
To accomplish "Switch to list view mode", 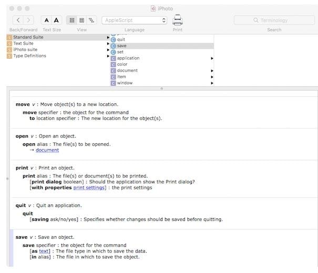I will coord(72,20).
